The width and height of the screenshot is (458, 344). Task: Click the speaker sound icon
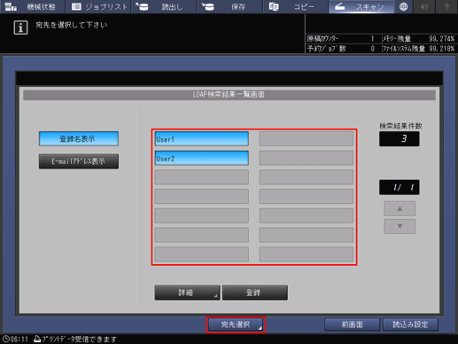(x=424, y=6)
